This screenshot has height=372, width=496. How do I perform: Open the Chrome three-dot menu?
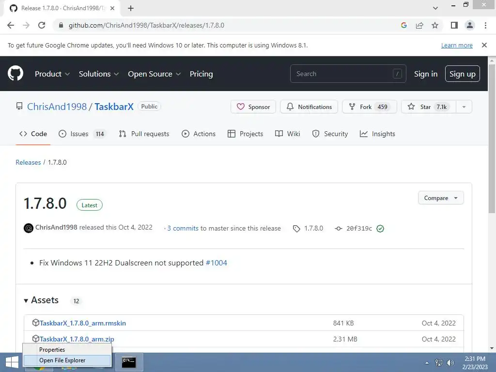coord(485,25)
